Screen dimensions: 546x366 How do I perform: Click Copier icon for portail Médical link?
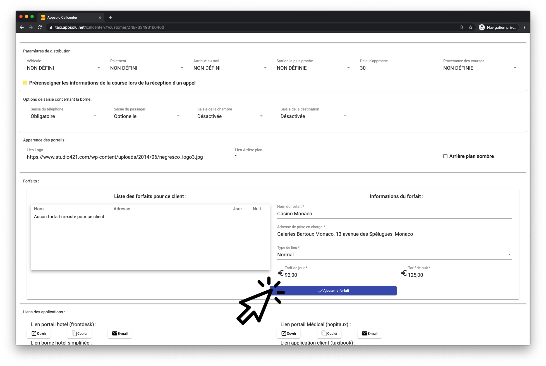point(324,333)
